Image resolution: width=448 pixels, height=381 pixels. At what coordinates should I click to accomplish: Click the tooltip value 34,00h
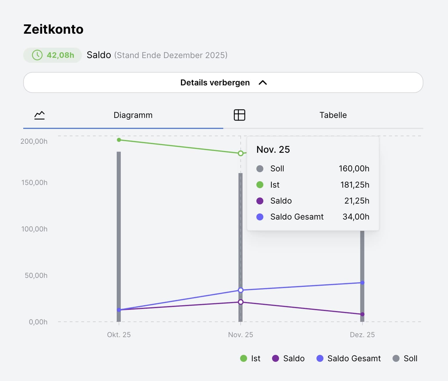(x=356, y=217)
